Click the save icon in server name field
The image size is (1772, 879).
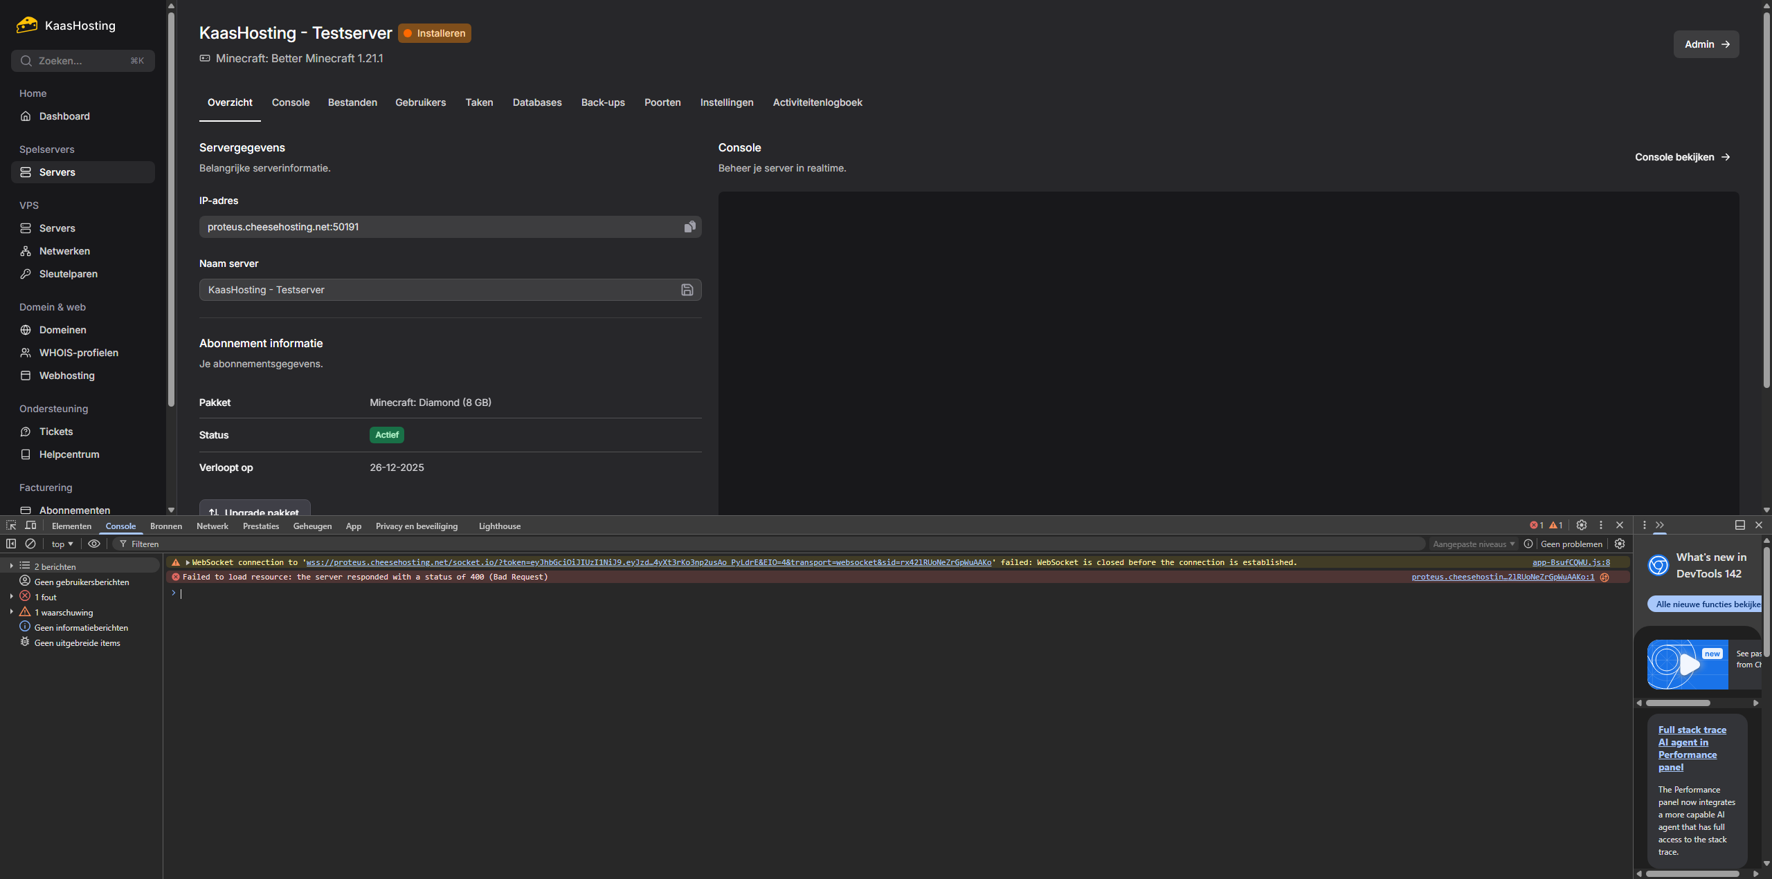tap(687, 290)
